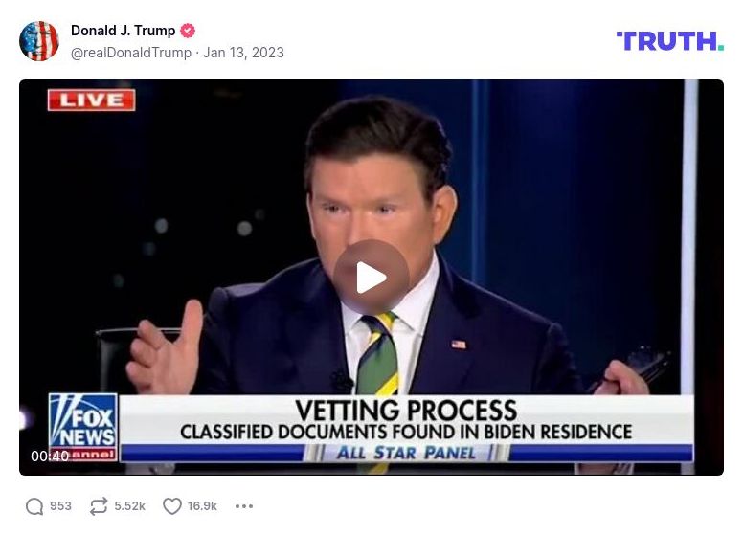
Task: Play the embedded Fox News video
Action: coord(372,278)
